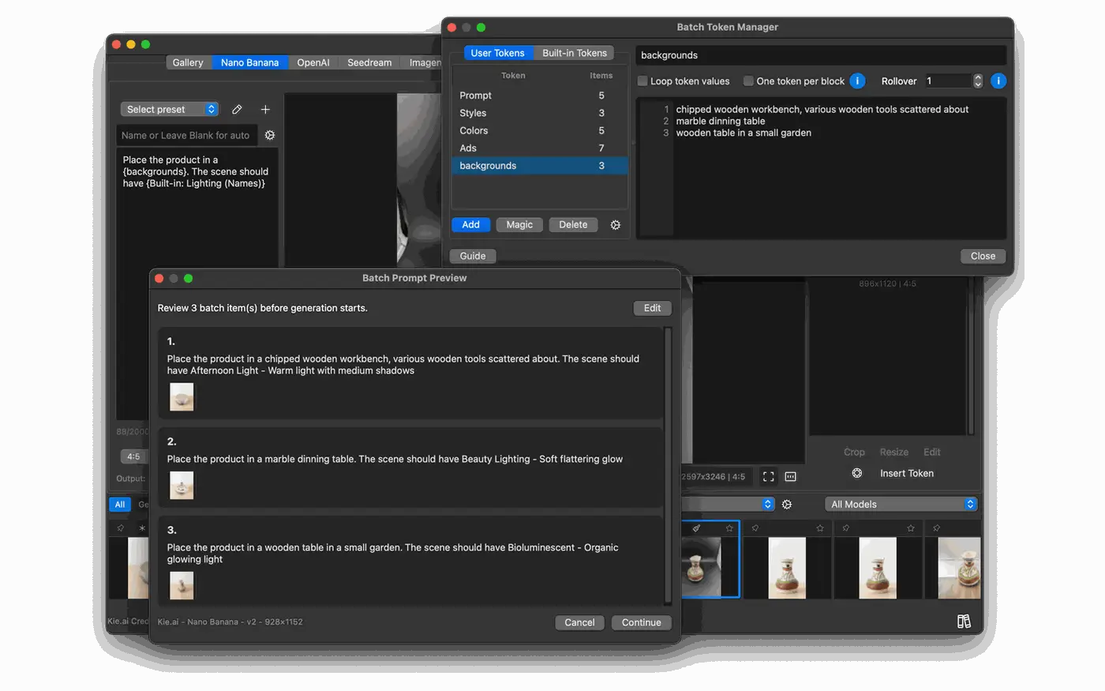Switch to the Built-in Tokens tab

pos(575,53)
